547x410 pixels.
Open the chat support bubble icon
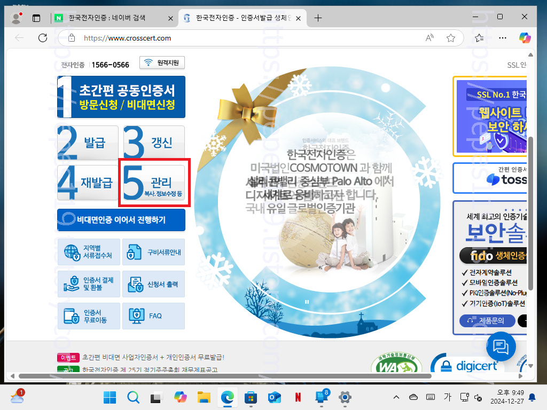pos(501,346)
